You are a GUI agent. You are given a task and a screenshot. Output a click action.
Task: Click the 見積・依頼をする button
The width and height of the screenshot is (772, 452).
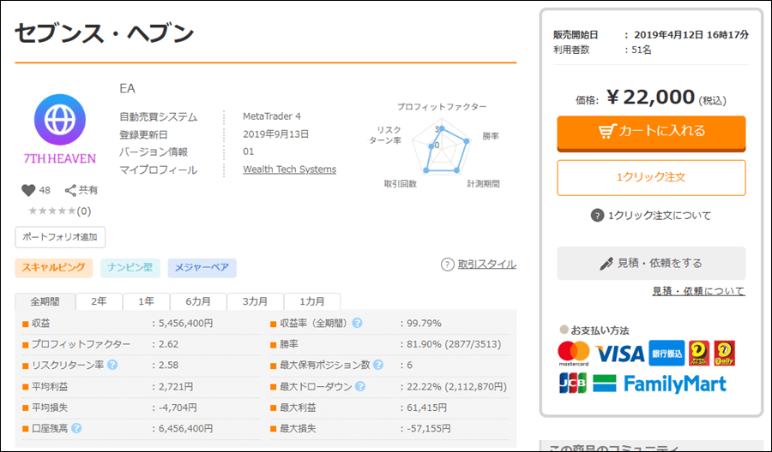click(651, 263)
